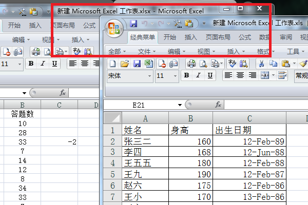Open 视图 menu in front window
This screenshot has height=205, width=308.
[206, 52]
